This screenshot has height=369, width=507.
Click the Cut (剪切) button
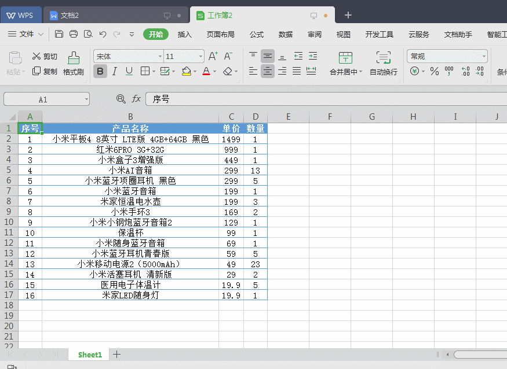45,57
